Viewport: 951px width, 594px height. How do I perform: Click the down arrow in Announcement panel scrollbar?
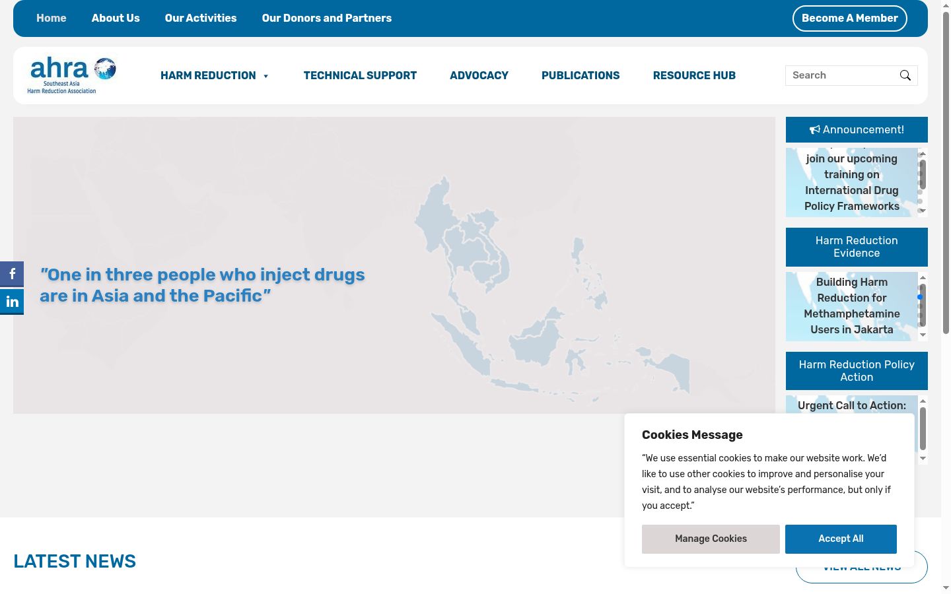pos(923,211)
